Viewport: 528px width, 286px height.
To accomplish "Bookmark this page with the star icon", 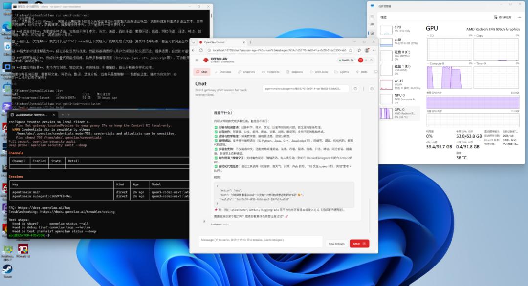I will [351, 50].
